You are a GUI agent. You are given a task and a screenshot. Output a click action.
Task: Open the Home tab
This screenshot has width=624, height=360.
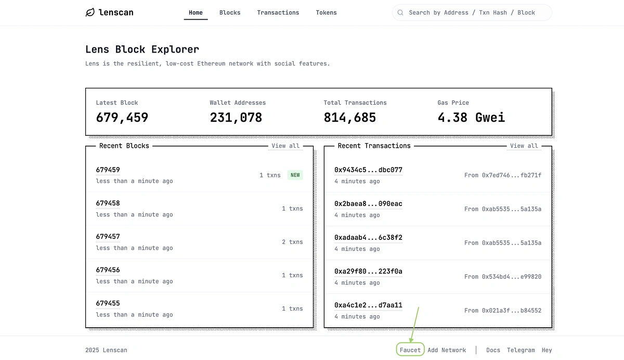pos(196,12)
